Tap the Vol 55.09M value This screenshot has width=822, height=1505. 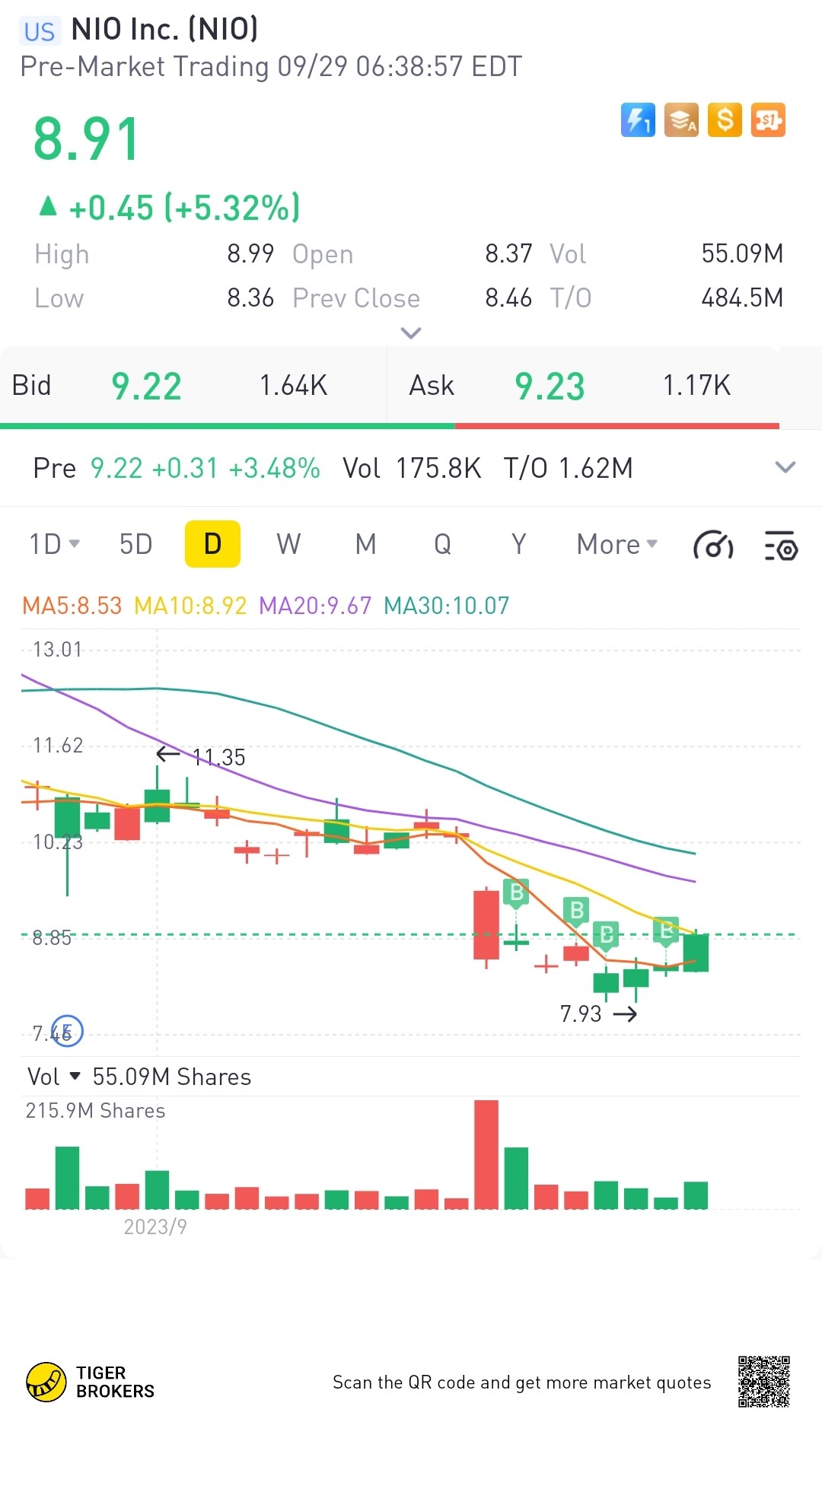(742, 253)
